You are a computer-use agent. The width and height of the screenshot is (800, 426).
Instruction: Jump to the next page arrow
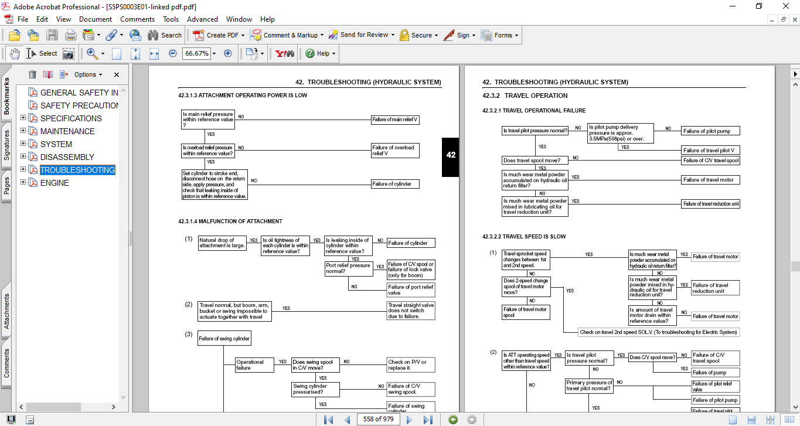point(409,420)
